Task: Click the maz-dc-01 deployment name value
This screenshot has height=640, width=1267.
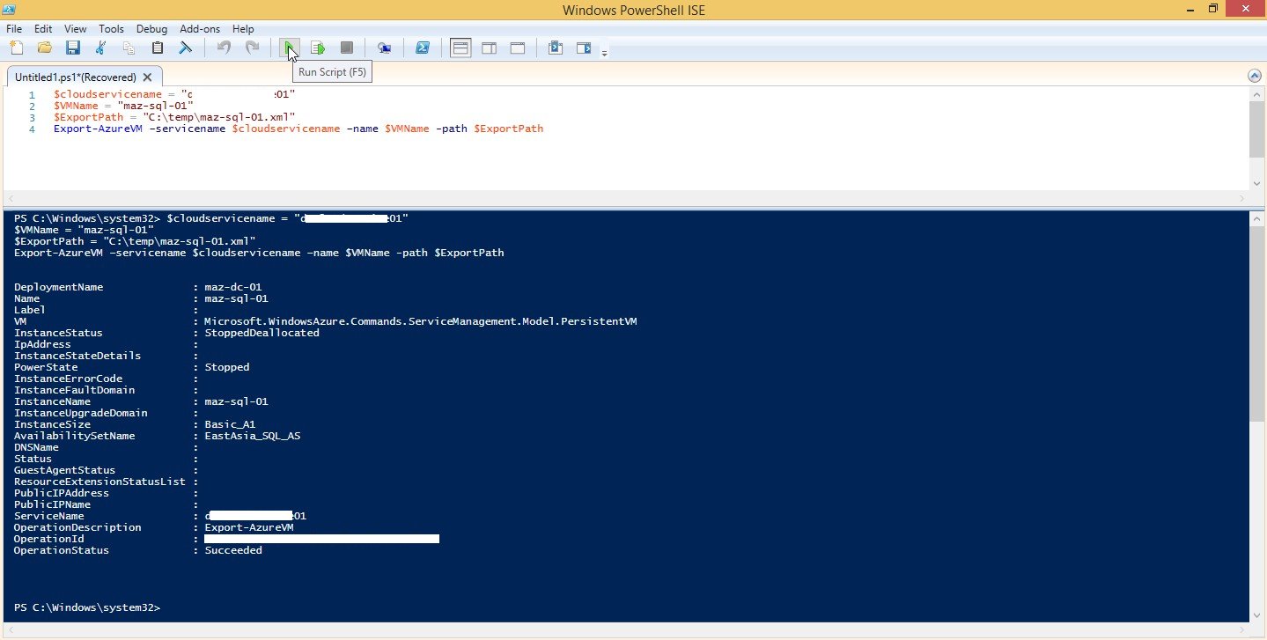Action: (233, 287)
